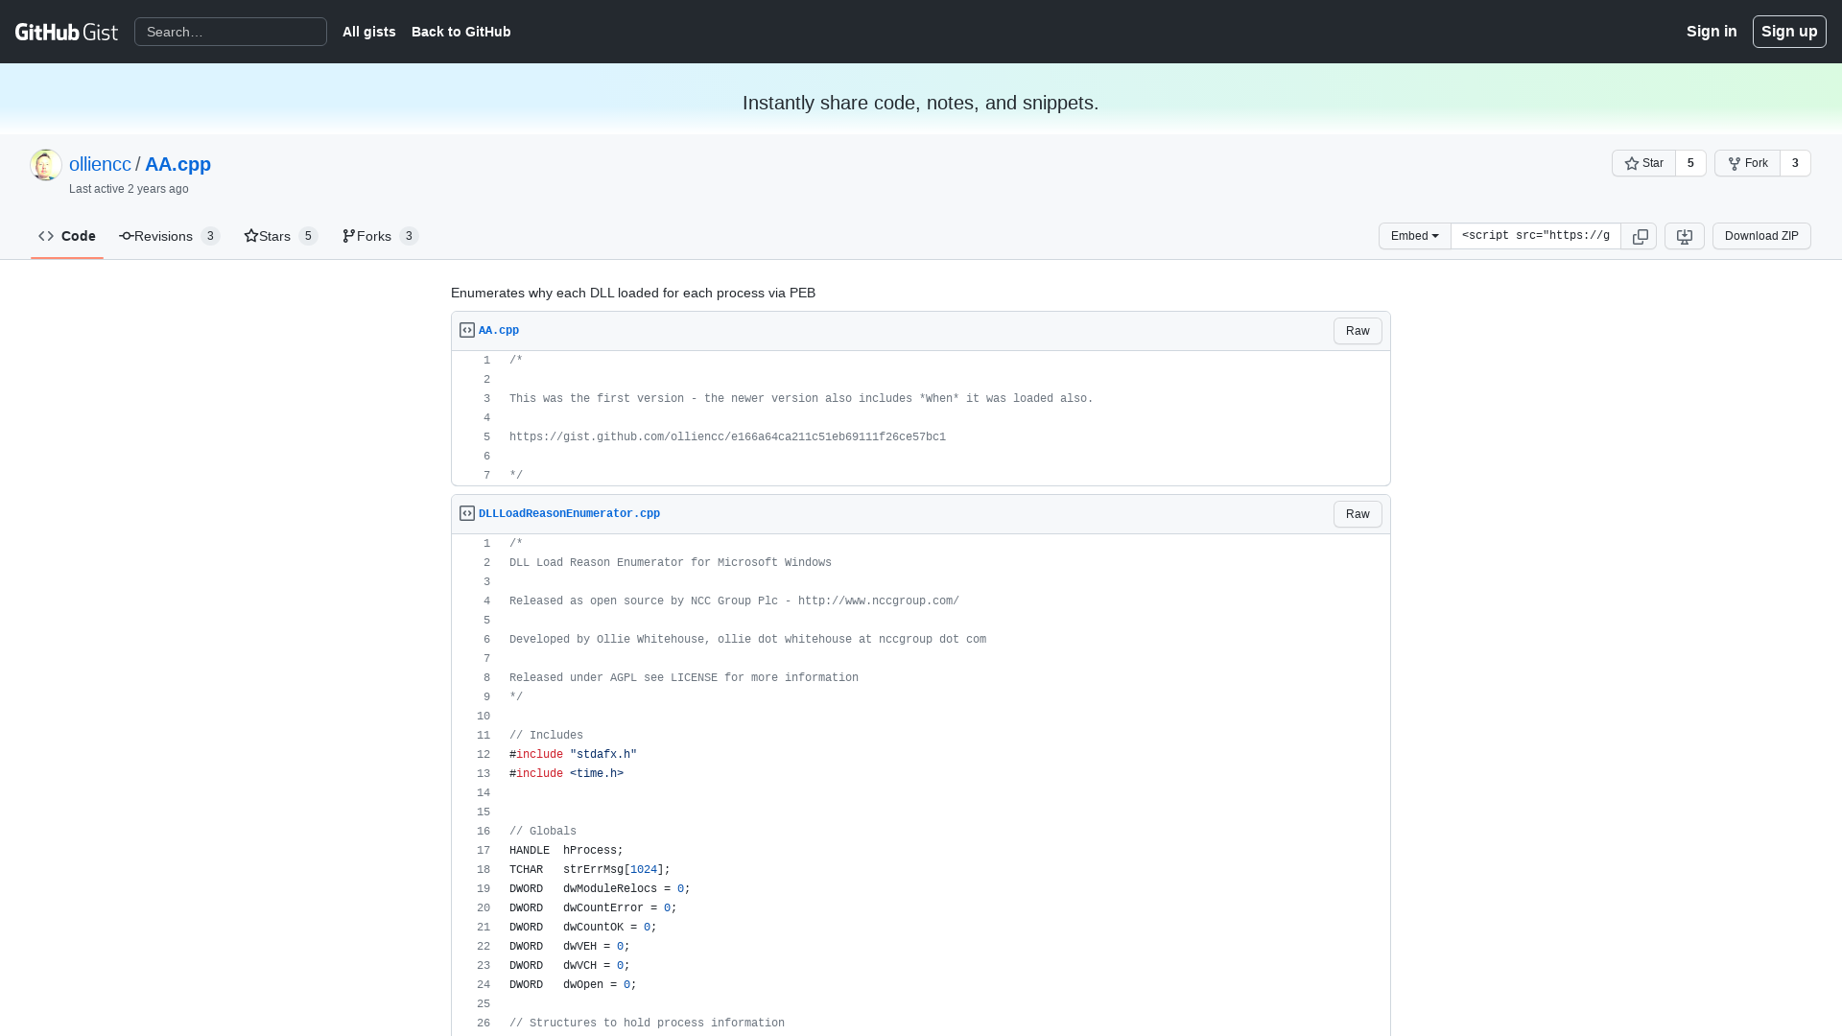The width and height of the screenshot is (1842, 1036).
Task: Download the gist as ZIP
Action: coord(1761,236)
